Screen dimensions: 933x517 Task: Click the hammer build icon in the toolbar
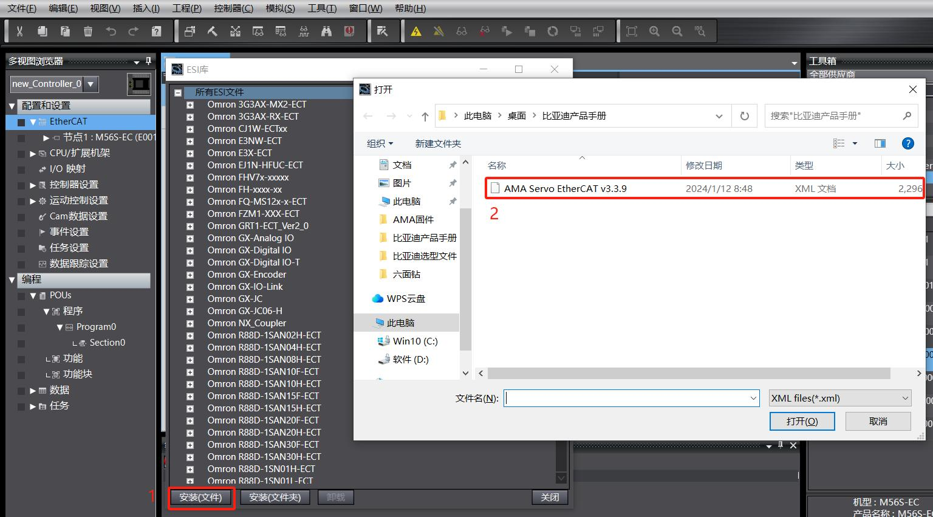coord(213,31)
